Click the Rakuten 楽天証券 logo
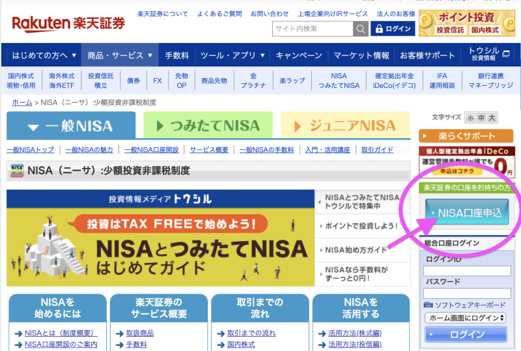521x351 pixels. click(68, 23)
